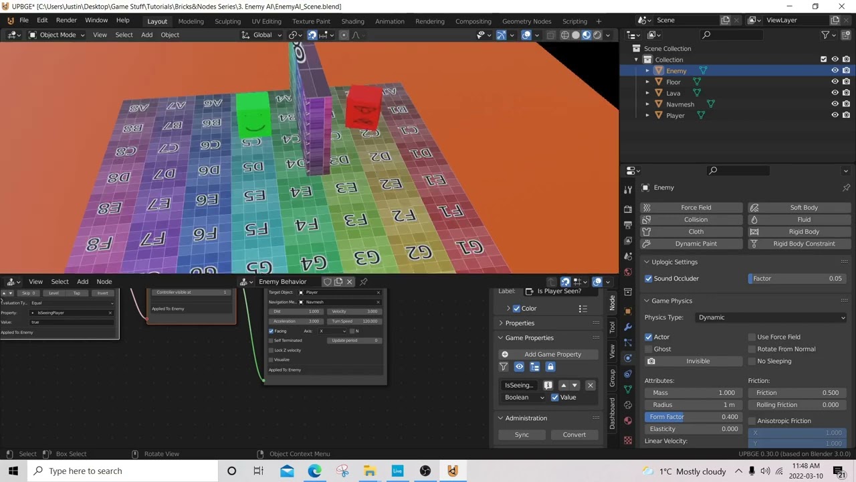
Task: Toggle viewport gizmos display icon
Action: pos(501,35)
